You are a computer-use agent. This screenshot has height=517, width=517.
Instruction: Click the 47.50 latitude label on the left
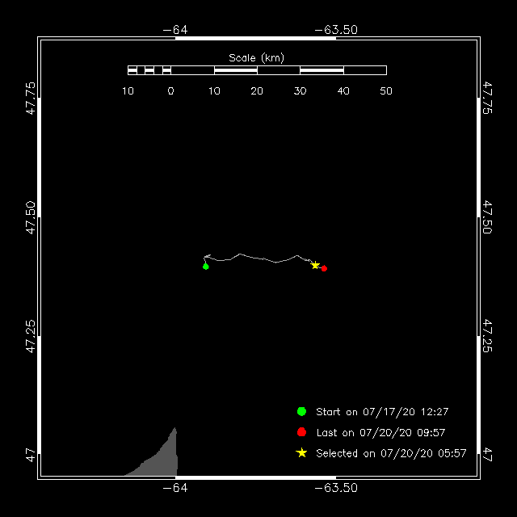(x=30, y=216)
